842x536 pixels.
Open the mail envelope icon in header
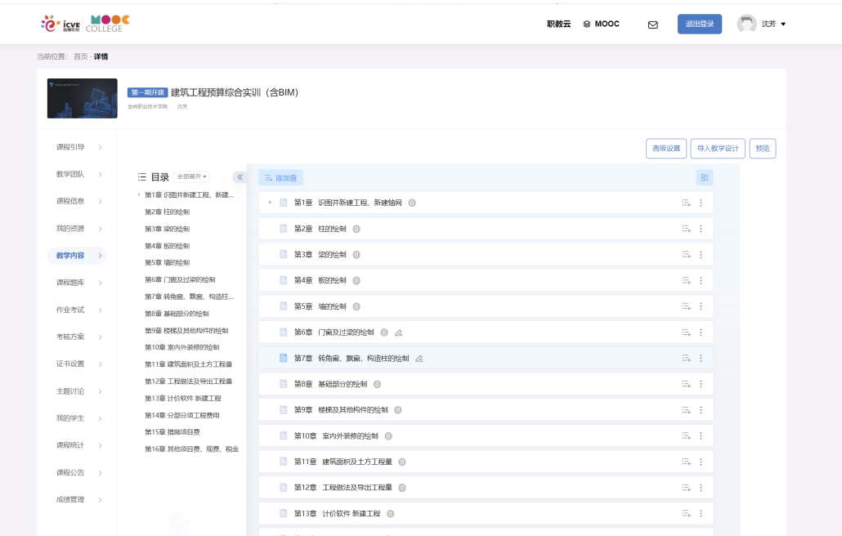[653, 25]
